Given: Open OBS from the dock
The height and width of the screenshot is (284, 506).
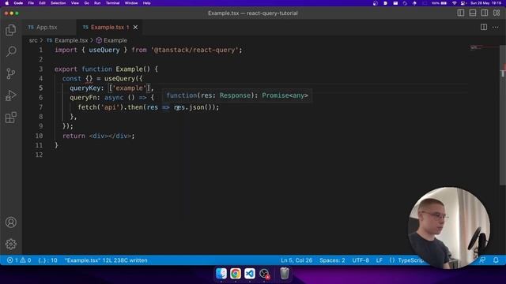Looking at the screenshot, I should pos(264,274).
